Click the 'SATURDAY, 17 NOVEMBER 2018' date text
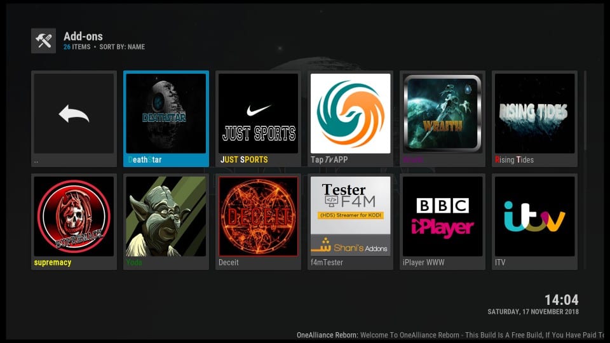Image resolution: width=610 pixels, height=343 pixels. (533, 311)
